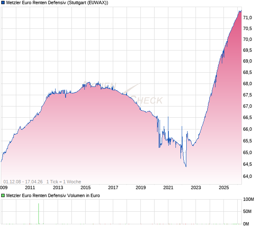Select the 2025 label on the time axis

pos(223,187)
